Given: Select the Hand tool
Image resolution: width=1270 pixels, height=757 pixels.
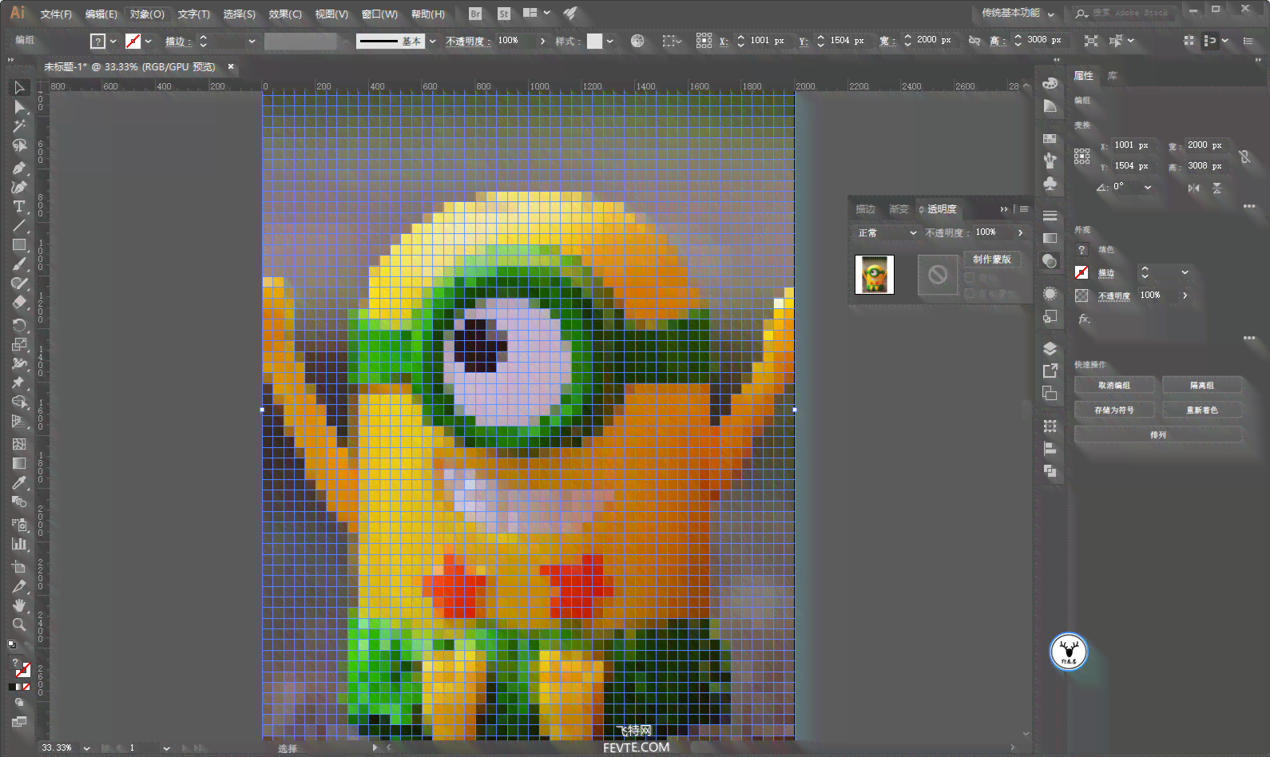Looking at the screenshot, I should tap(19, 605).
